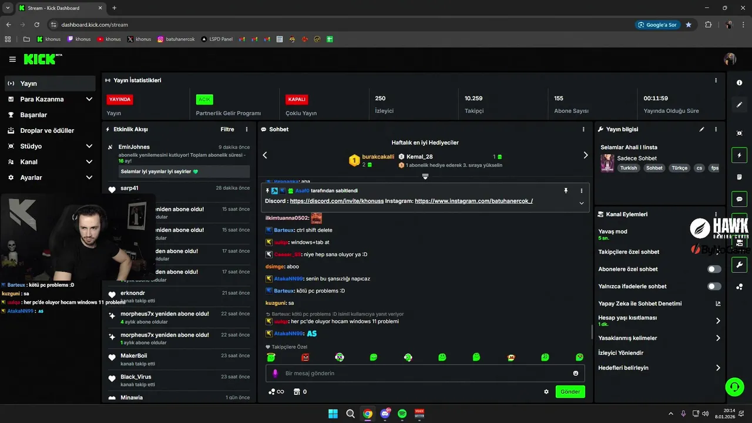
Task: Open Yasaklanmış kelimeler arrow
Action: (x=718, y=338)
